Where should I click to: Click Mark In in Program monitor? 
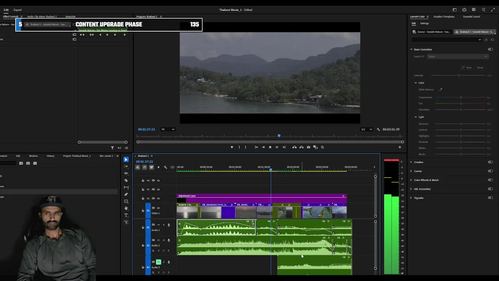239,147
